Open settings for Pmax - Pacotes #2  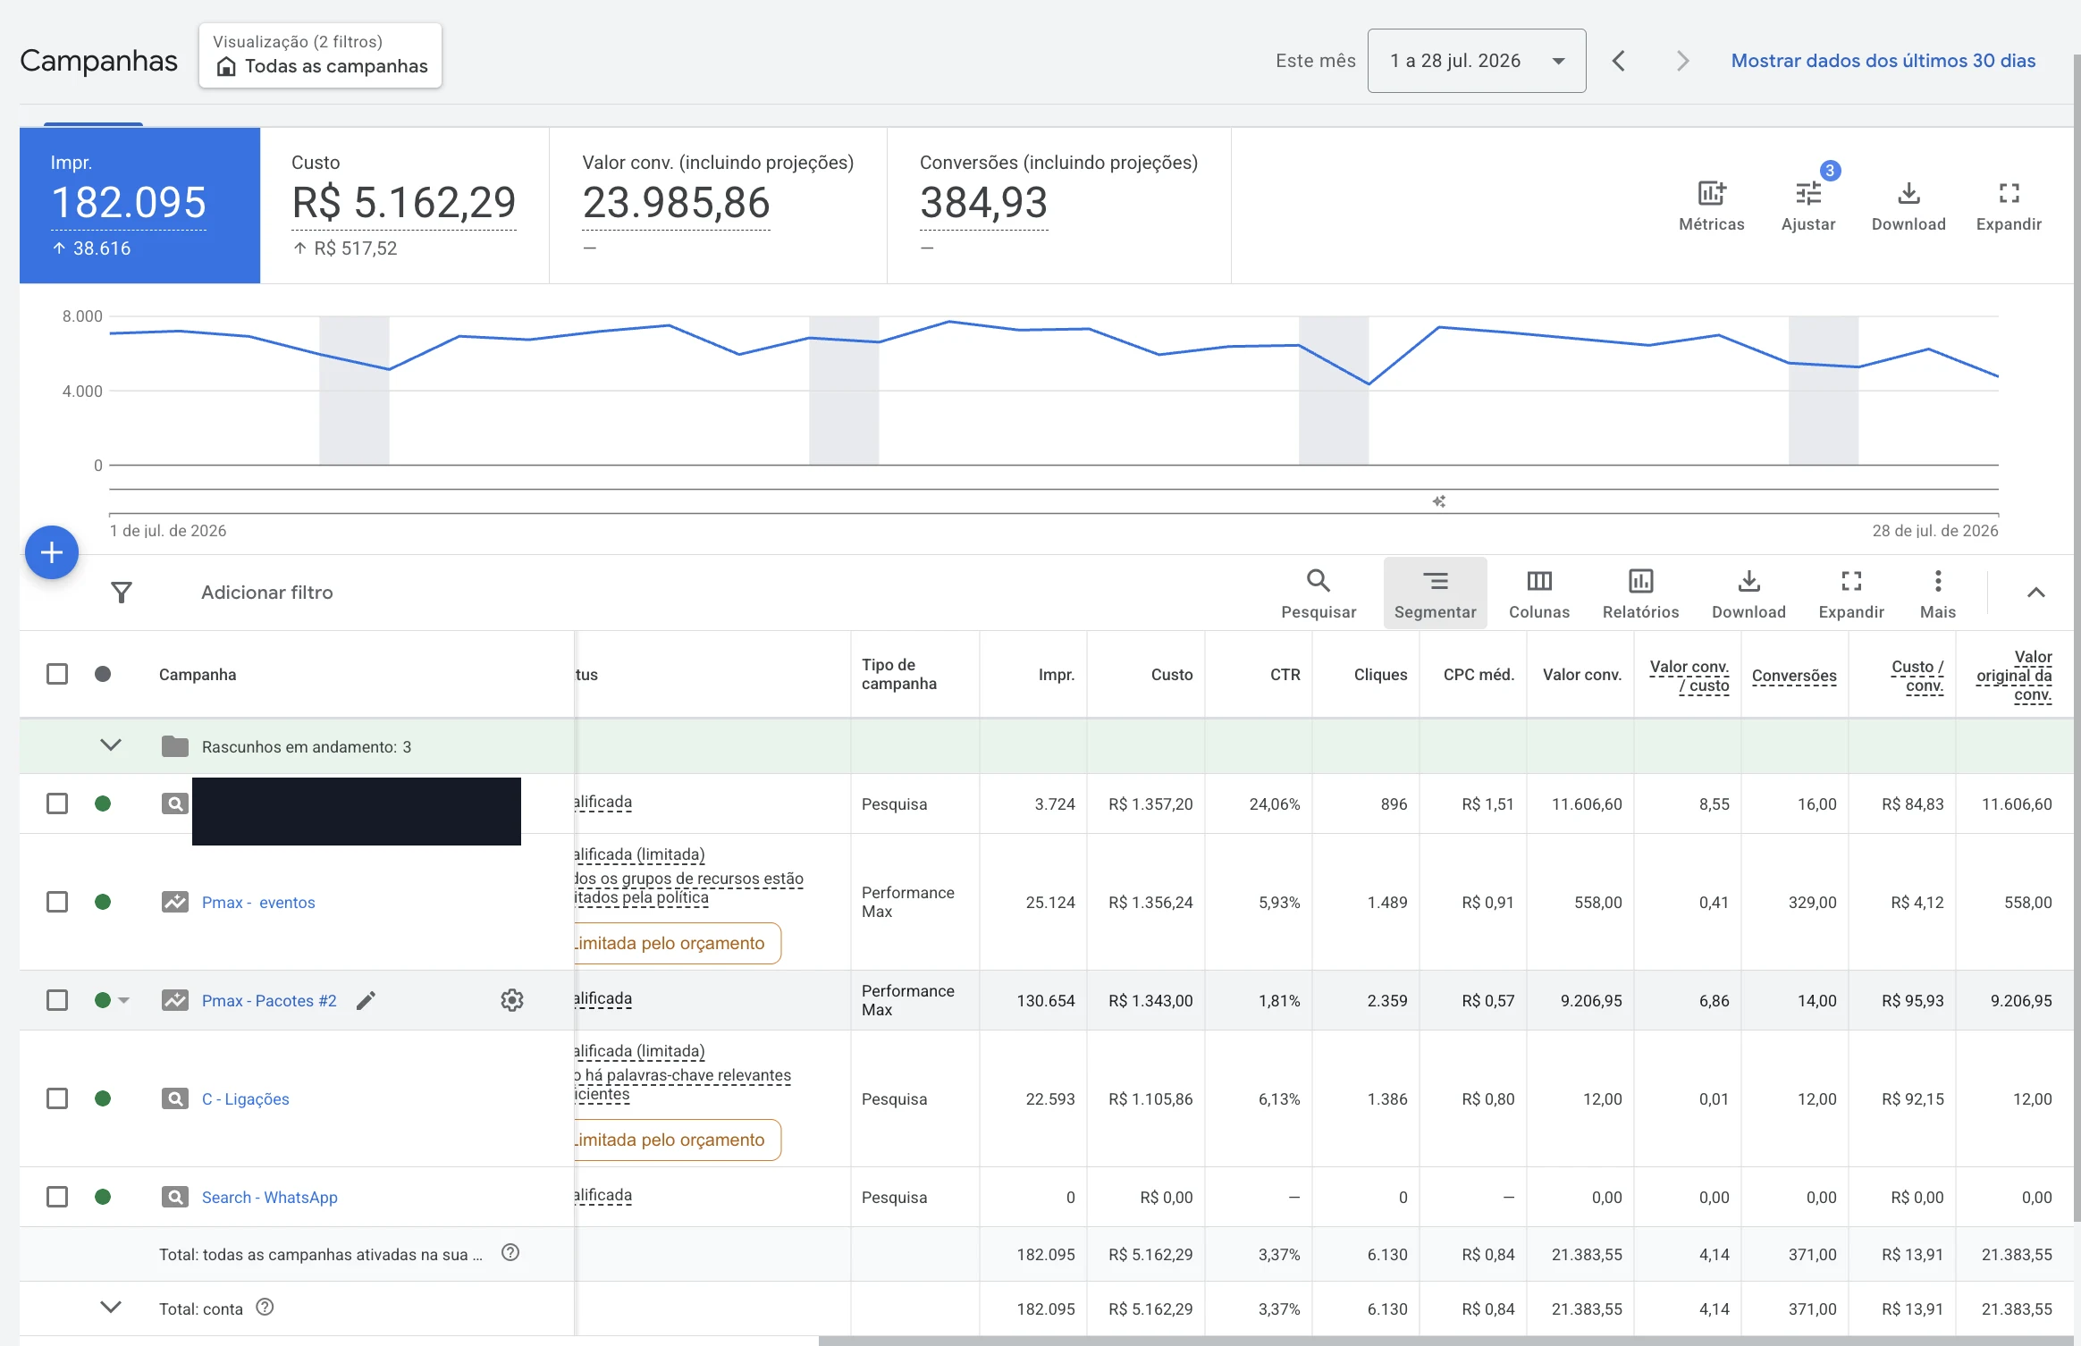click(512, 1000)
